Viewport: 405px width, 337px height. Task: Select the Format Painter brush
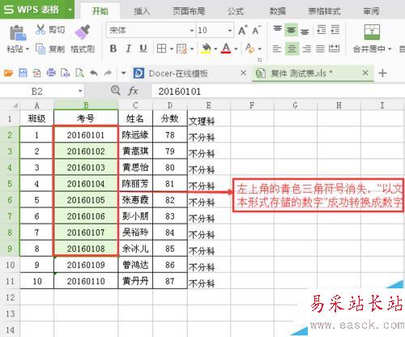pyautogui.click(x=83, y=32)
